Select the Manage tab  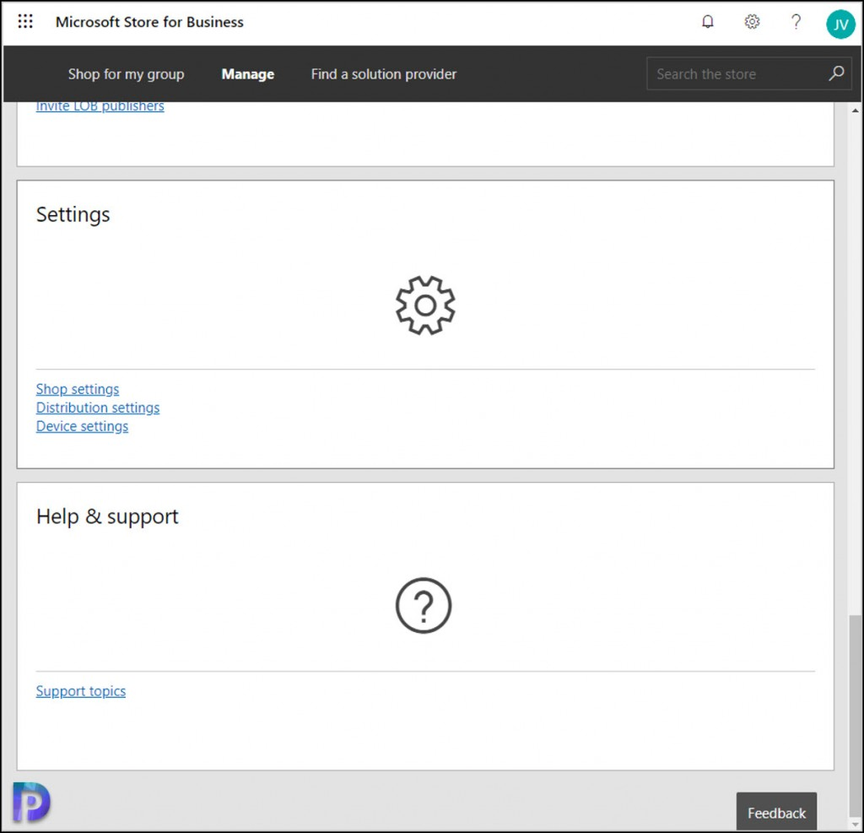coord(247,74)
